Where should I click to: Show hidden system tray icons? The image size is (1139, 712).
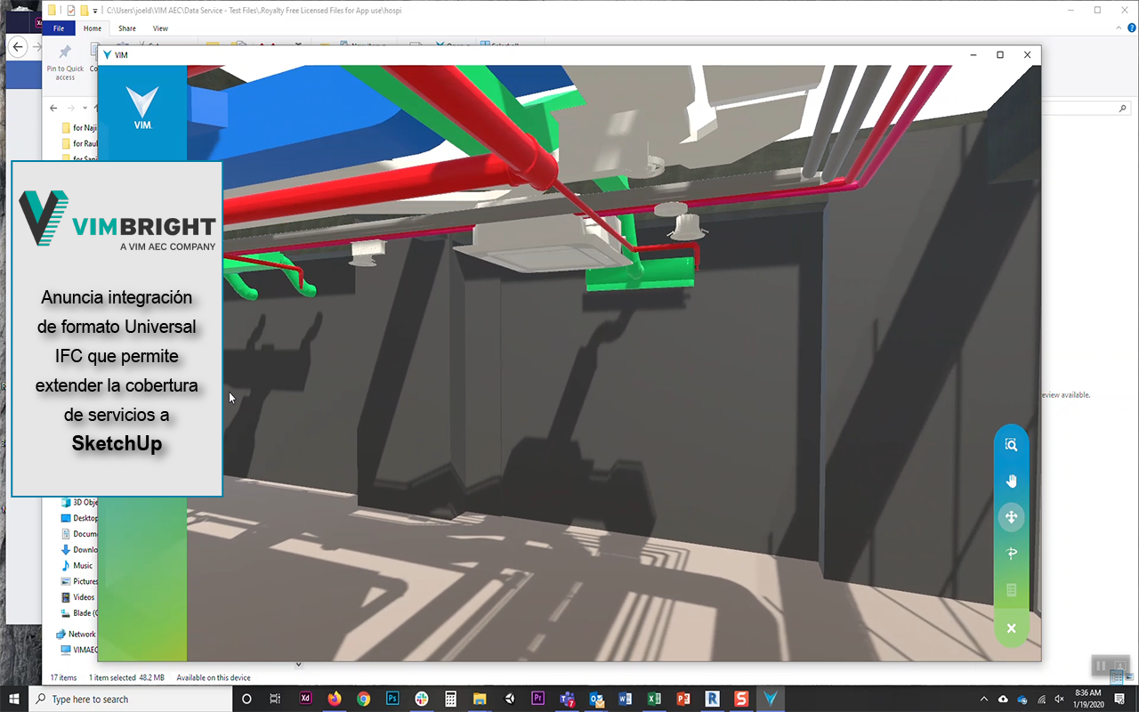983,699
